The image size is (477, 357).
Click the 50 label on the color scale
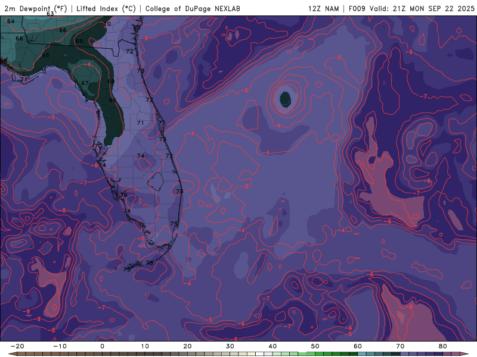coord(315,346)
